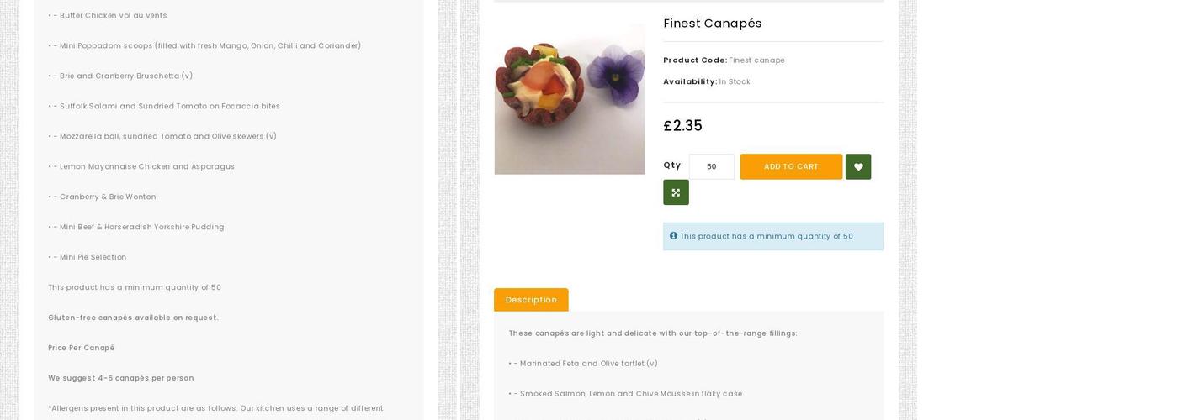Click the Product Code label
The height and width of the screenshot is (420, 1178).
coord(694,60)
